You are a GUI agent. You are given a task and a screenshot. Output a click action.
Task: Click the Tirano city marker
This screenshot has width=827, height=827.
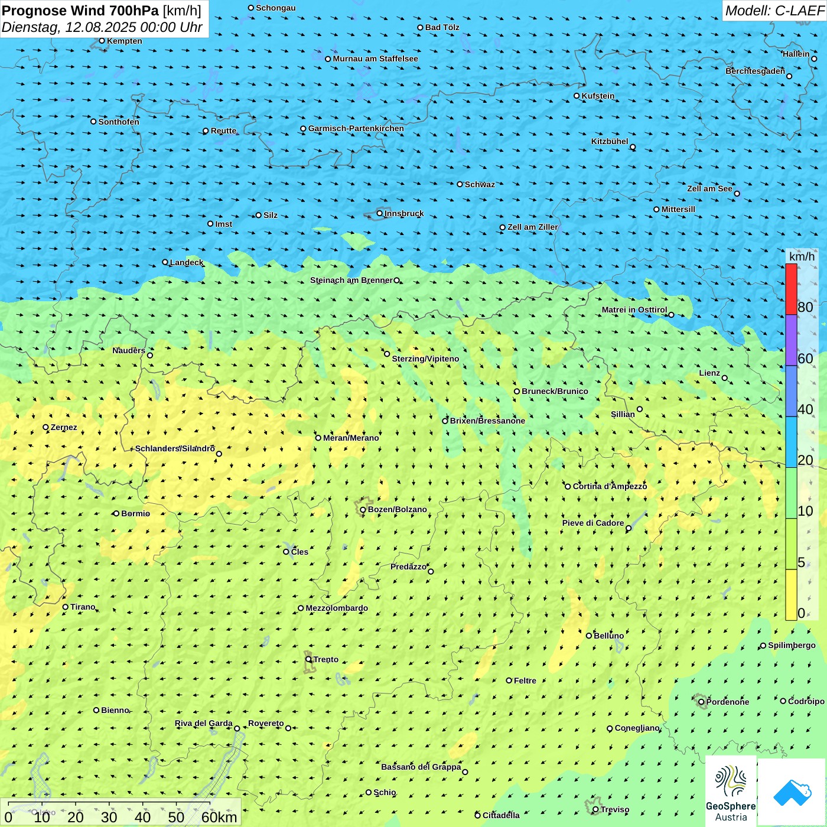[x=66, y=607]
